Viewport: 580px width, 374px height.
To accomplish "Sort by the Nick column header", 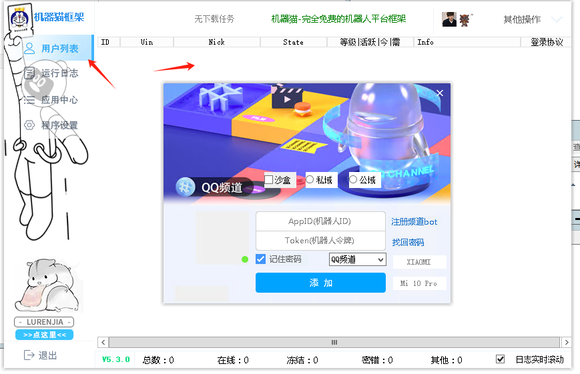I will [x=217, y=42].
